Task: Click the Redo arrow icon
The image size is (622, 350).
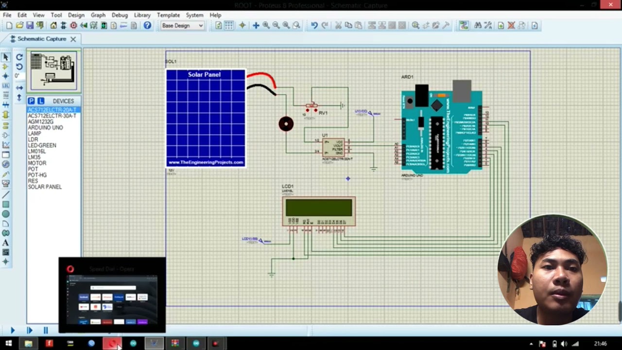Action: 325,25
